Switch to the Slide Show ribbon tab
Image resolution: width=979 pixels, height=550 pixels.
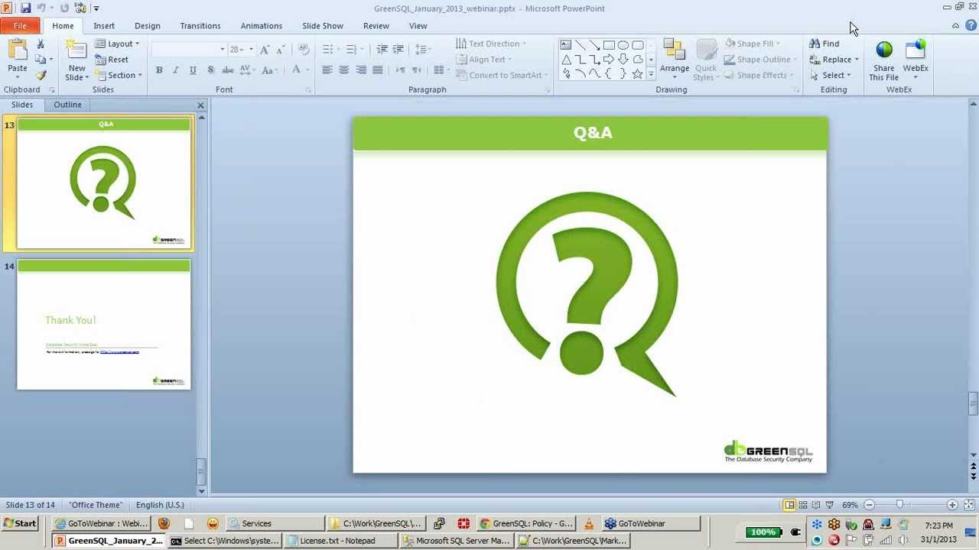pyautogui.click(x=323, y=26)
